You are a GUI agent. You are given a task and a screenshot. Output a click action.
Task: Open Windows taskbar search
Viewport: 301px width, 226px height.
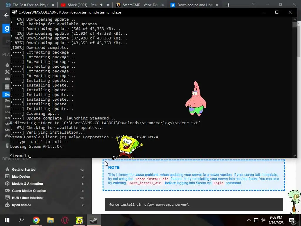[21, 220]
